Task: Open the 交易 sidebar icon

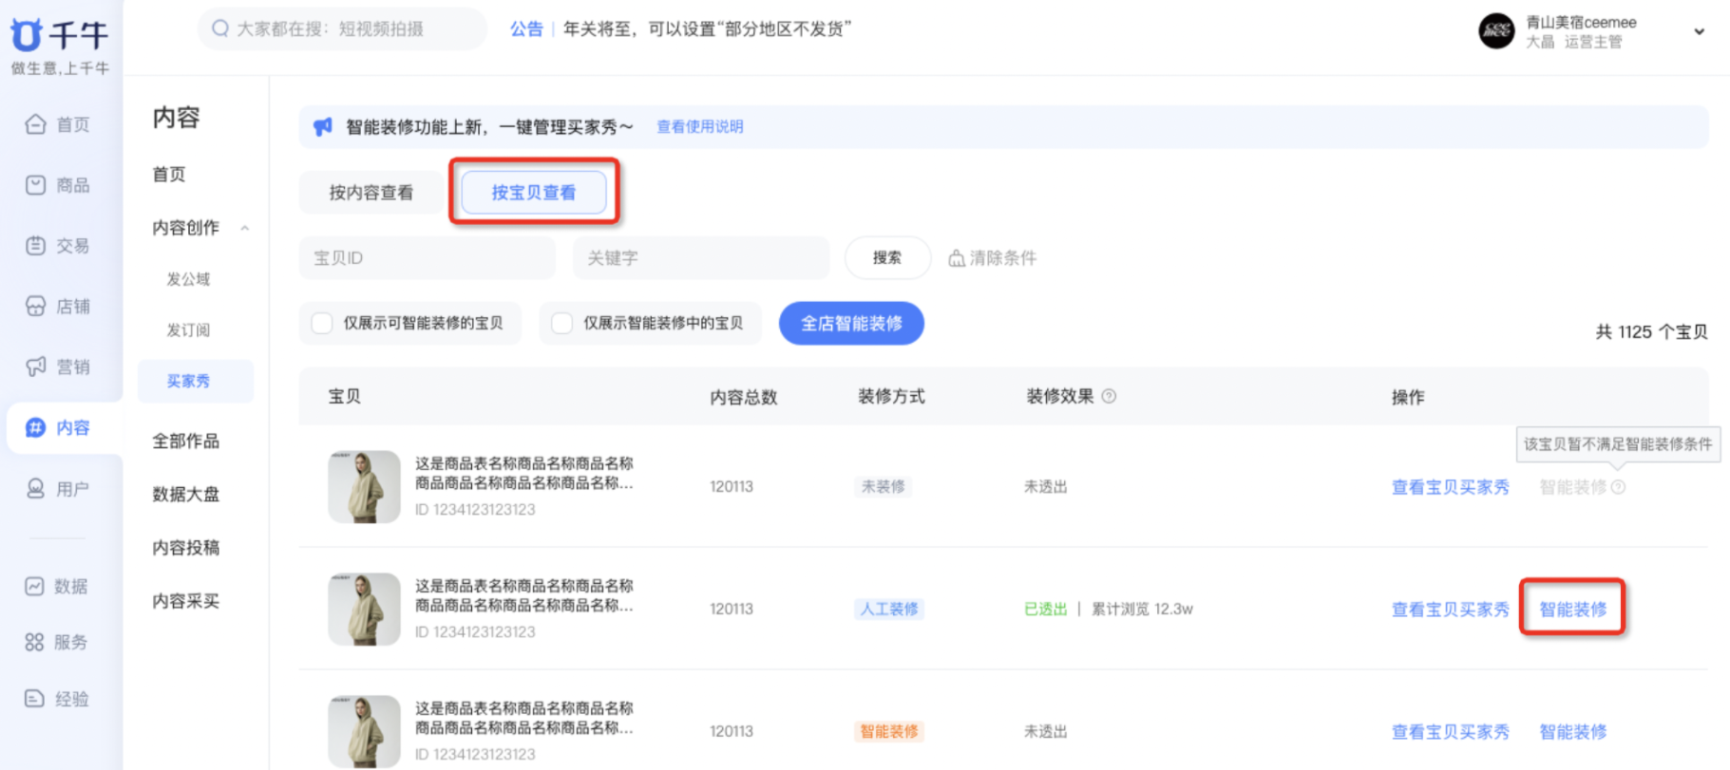Action: (35, 246)
